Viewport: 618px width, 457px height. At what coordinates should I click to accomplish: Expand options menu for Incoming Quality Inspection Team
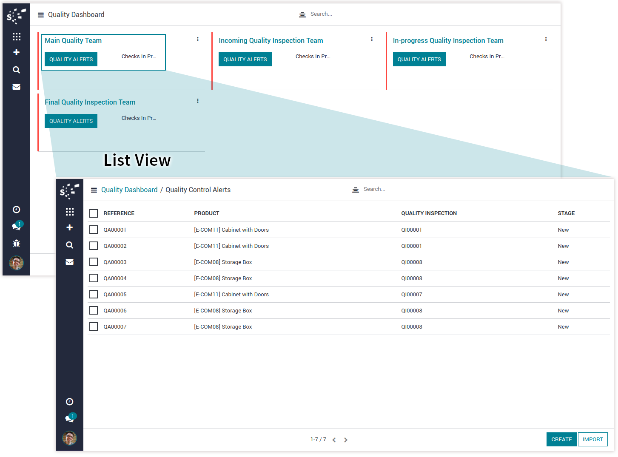[x=372, y=39]
